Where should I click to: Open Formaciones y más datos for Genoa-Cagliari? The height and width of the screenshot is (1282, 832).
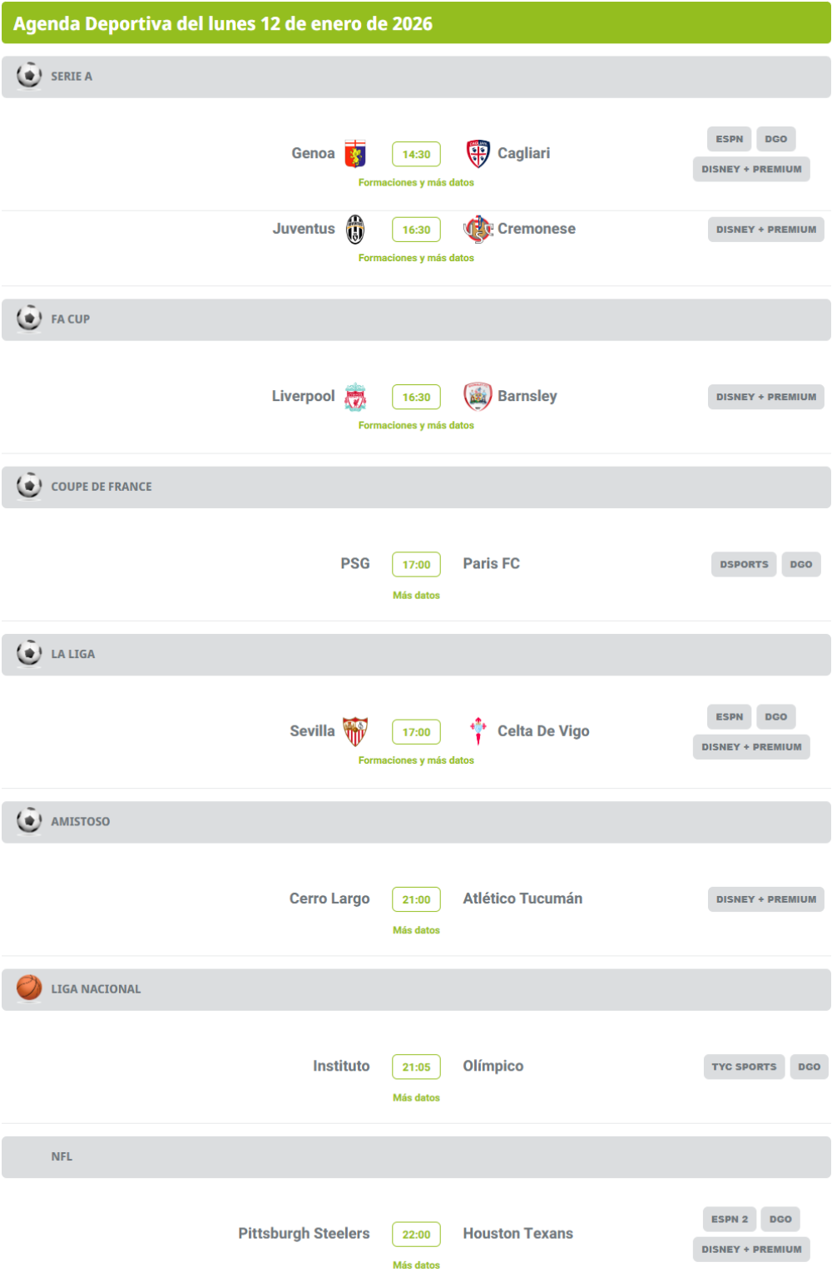[x=416, y=183]
